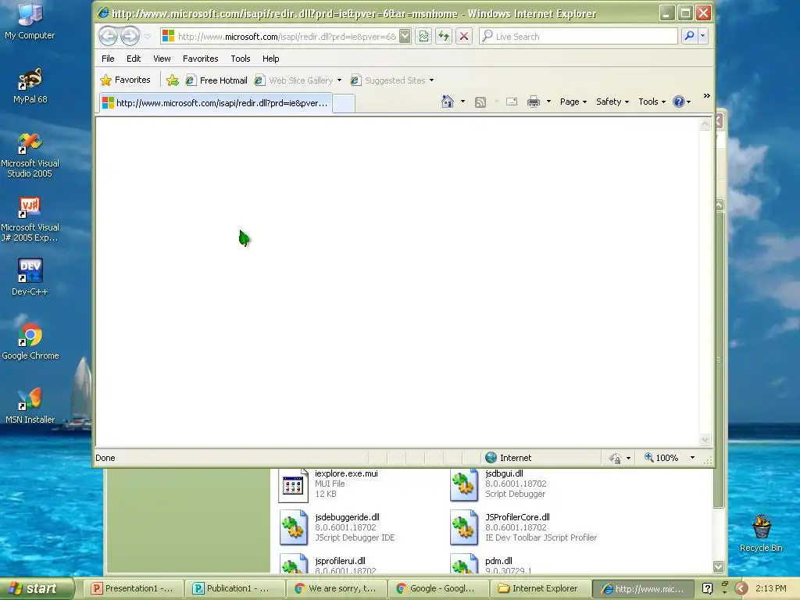Toggle Compatibility View broken-page icon

coord(423,36)
